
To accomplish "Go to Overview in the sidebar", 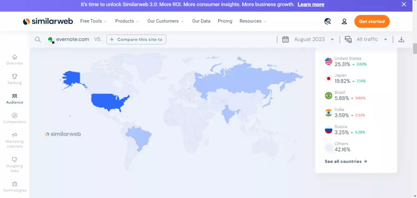I will coord(15,60).
